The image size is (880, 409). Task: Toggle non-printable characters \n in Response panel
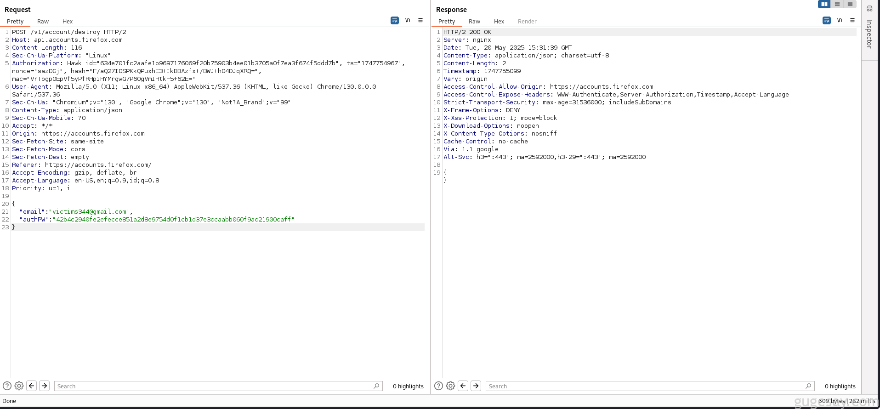[840, 20]
